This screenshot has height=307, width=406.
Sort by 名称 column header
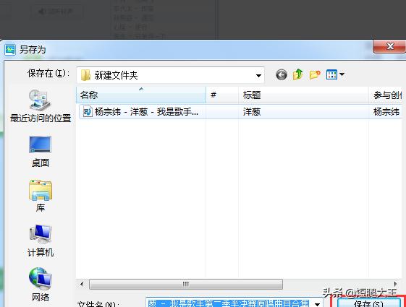141,95
